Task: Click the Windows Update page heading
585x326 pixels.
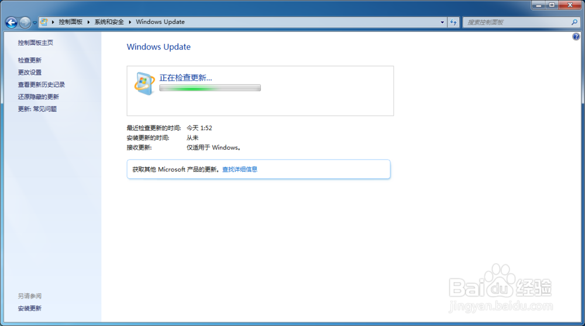Action: click(x=159, y=47)
